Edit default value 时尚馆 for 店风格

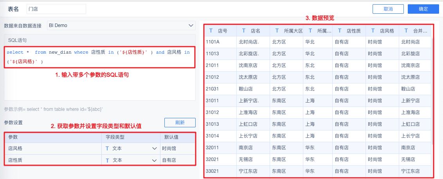[x=177, y=148]
